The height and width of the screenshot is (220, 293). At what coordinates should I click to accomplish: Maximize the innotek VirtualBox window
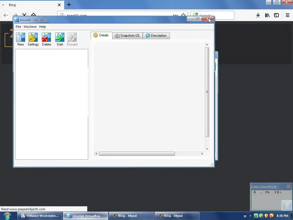click(x=197, y=19)
